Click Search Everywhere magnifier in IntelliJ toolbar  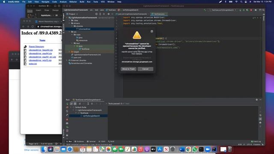pos(263,10)
